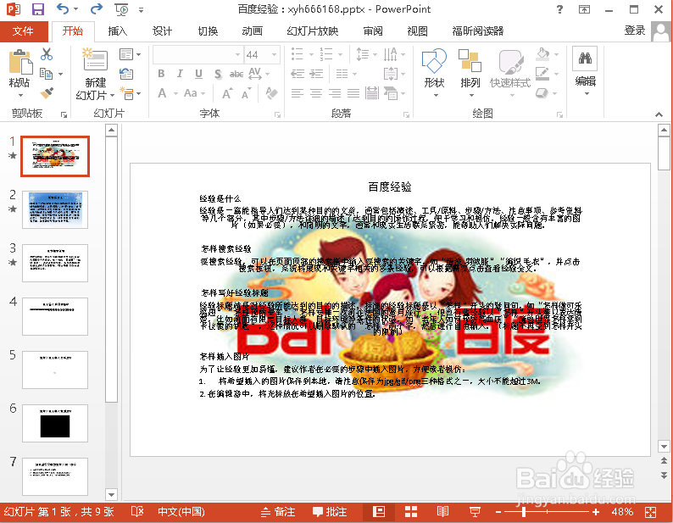
Task: Click the Reset slide icon
Action: coord(126,74)
